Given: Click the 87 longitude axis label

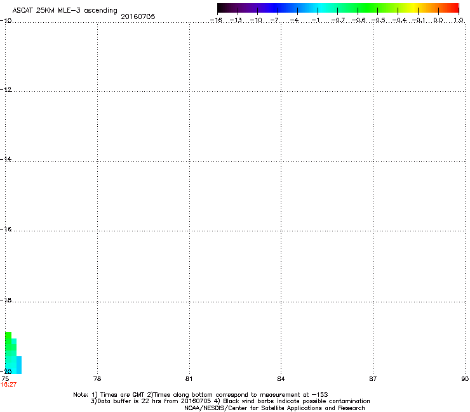Looking at the screenshot, I should point(373,379).
